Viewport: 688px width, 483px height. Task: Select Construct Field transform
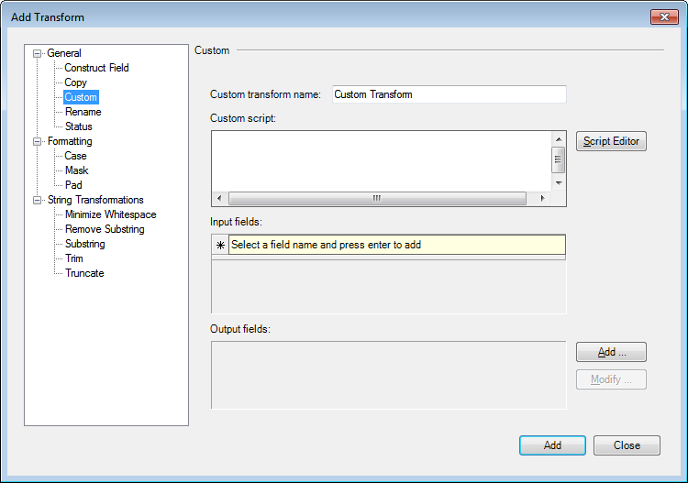(x=96, y=68)
